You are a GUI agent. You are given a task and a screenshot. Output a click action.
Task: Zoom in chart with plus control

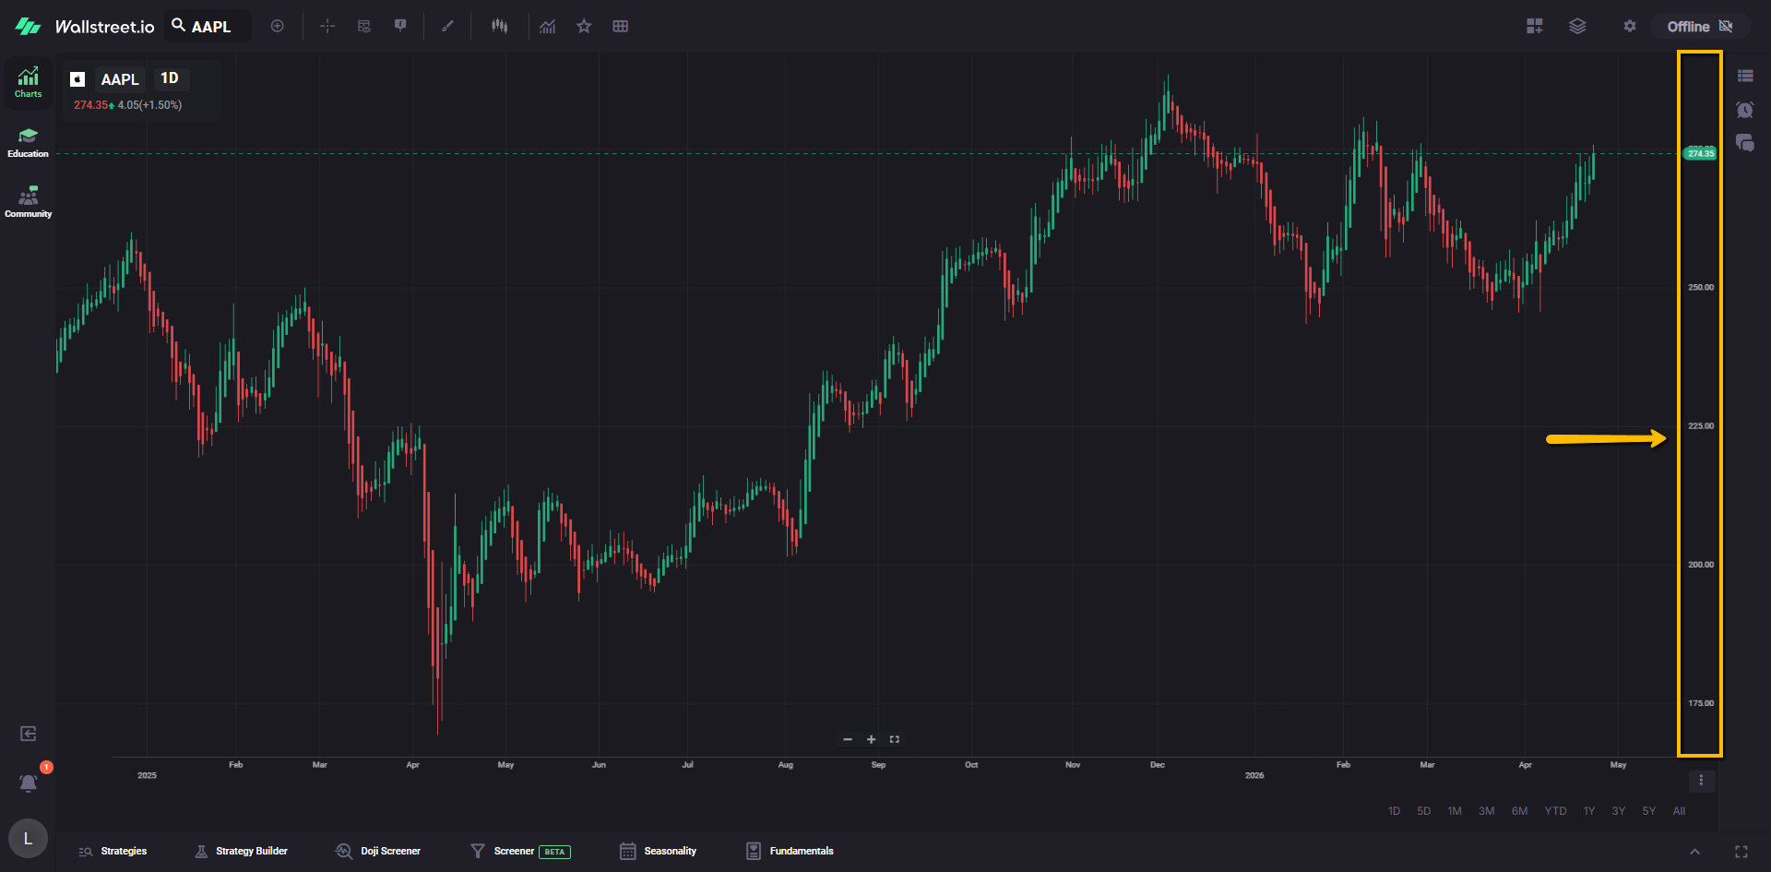click(x=871, y=740)
